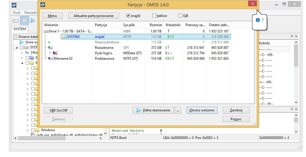Click the DMDE logo of the main window
The image size is (306, 157).
pos(14,5)
